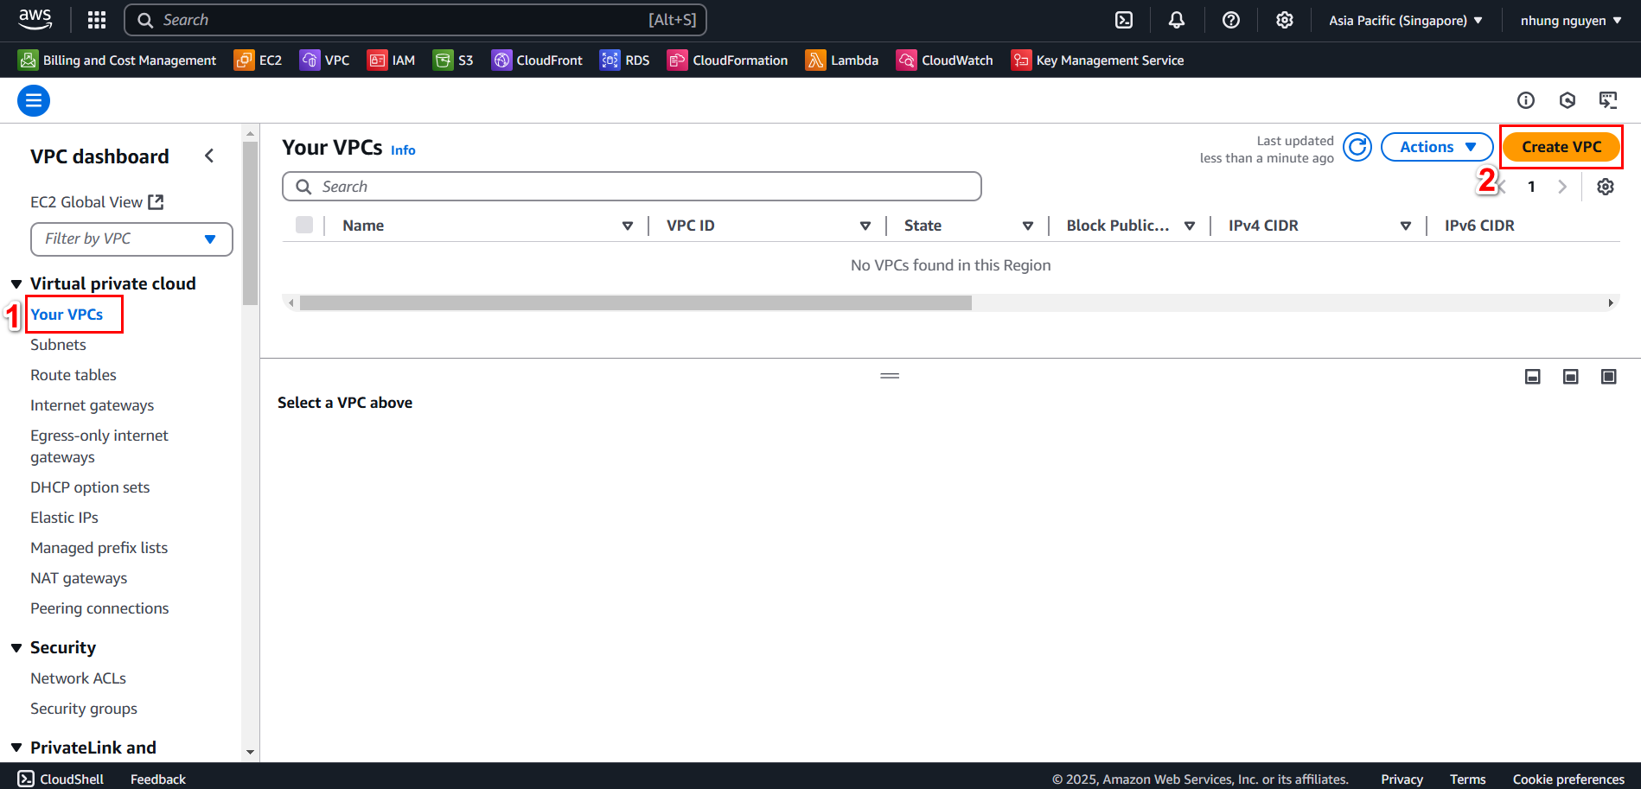Click the horizontal table scrollbar
Screen dimensions: 1641x789
coord(635,303)
